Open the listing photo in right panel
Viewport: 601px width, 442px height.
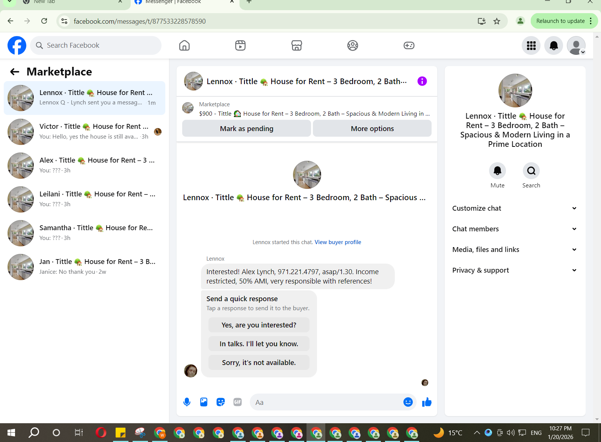coord(515,91)
